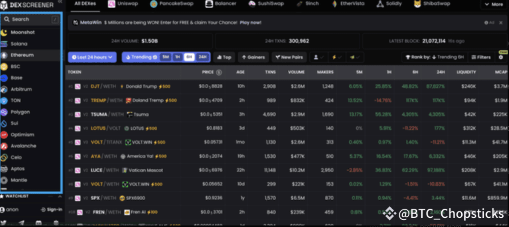509x227 pixels.
Task: Toggle the lightning boosted filter
Action: tap(337, 57)
